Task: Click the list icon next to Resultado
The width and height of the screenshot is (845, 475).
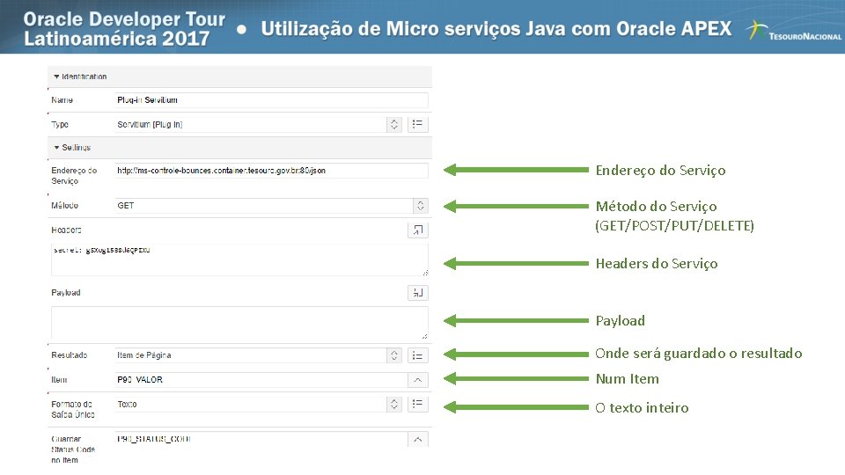Action: pyautogui.click(x=419, y=355)
